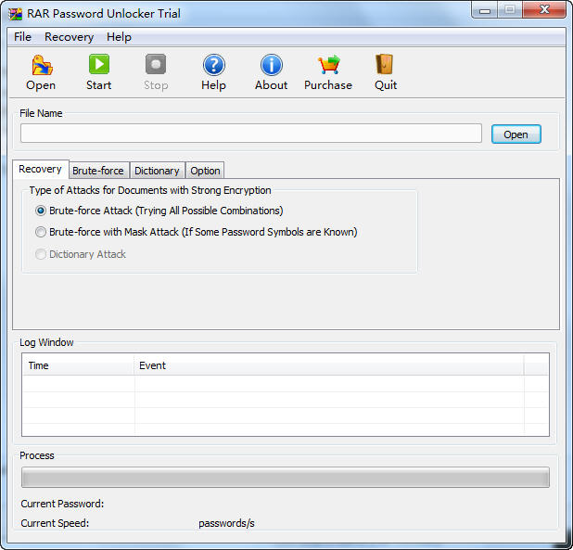Viewport: 573px width, 550px height.
Task: Select Brute-force with Mask Attack option
Action: coord(41,232)
